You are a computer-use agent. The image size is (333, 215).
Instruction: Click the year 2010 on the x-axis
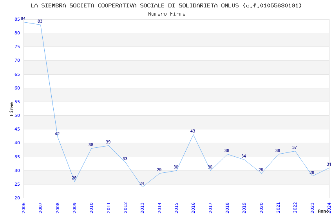click(91, 207)
